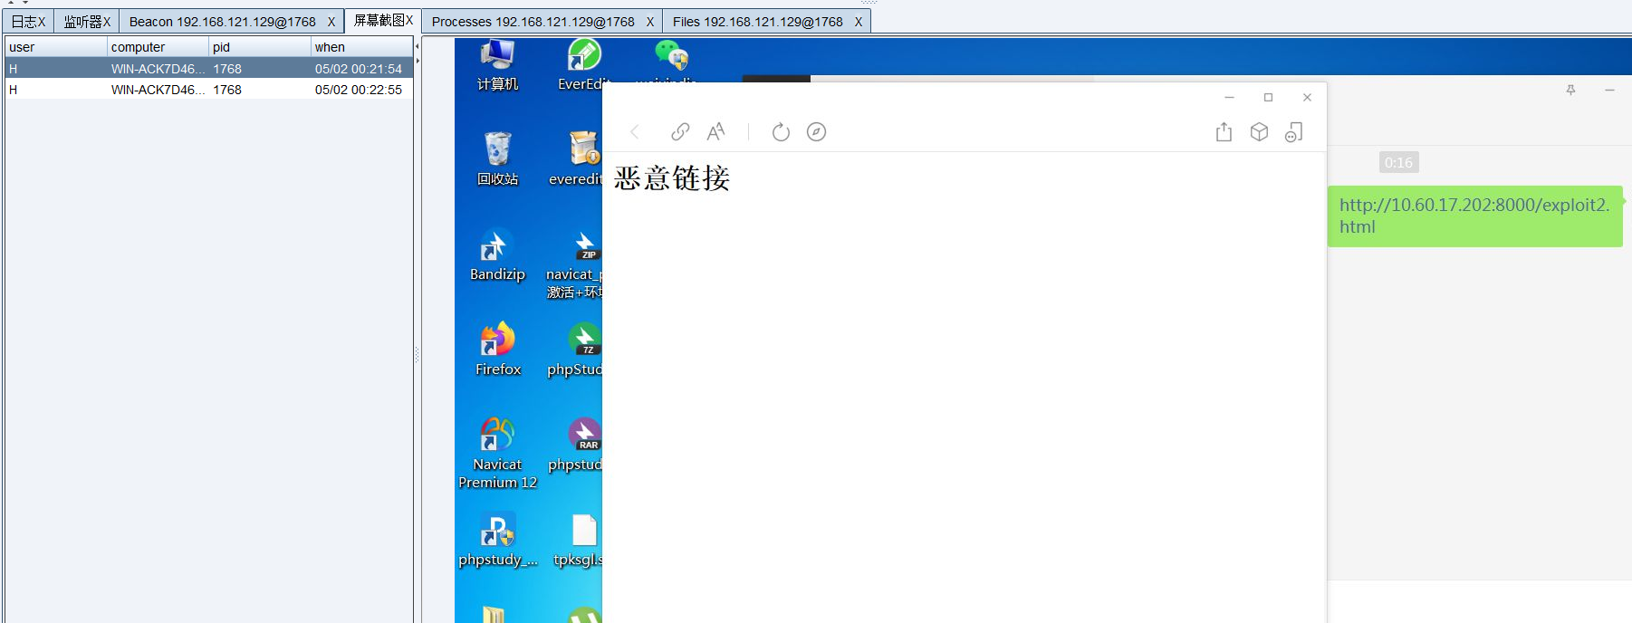Reload the page in WeChat browser
1632x623 pixels.
(781, 132)
